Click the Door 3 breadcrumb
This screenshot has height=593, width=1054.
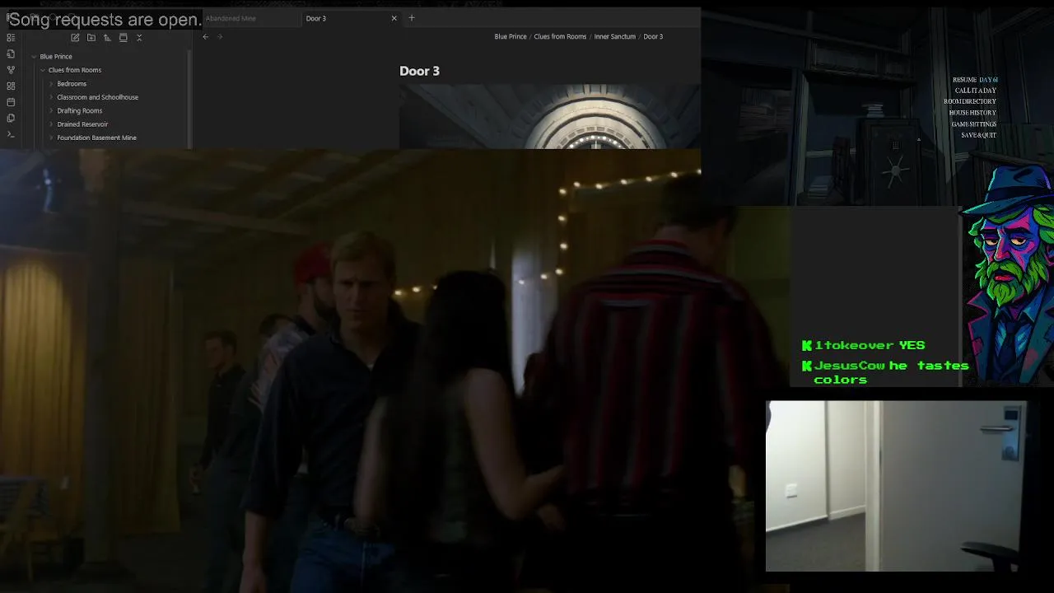click(653, 36)
